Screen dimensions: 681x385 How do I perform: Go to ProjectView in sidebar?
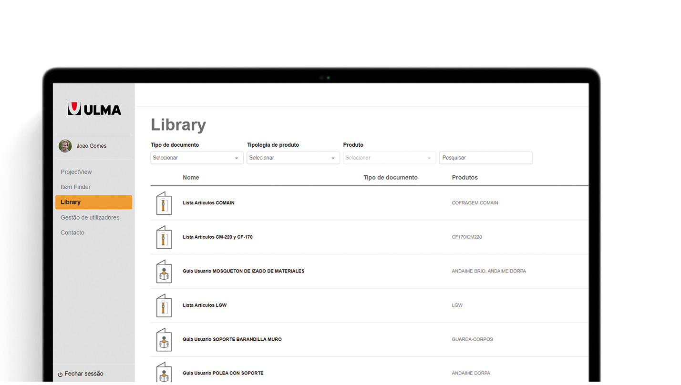click(76, 172)
